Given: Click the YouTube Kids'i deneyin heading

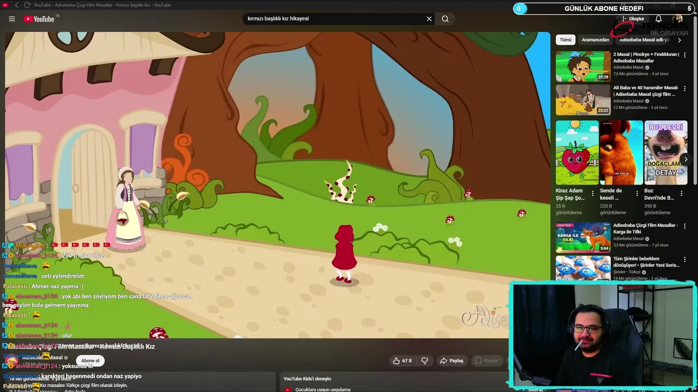Looking at the screenshot, I should pyautogui.click(x=307, y=379).
